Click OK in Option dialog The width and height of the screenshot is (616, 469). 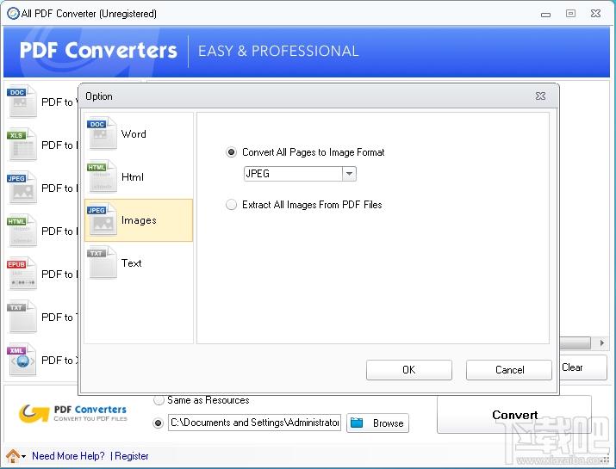tap(409, 370)
